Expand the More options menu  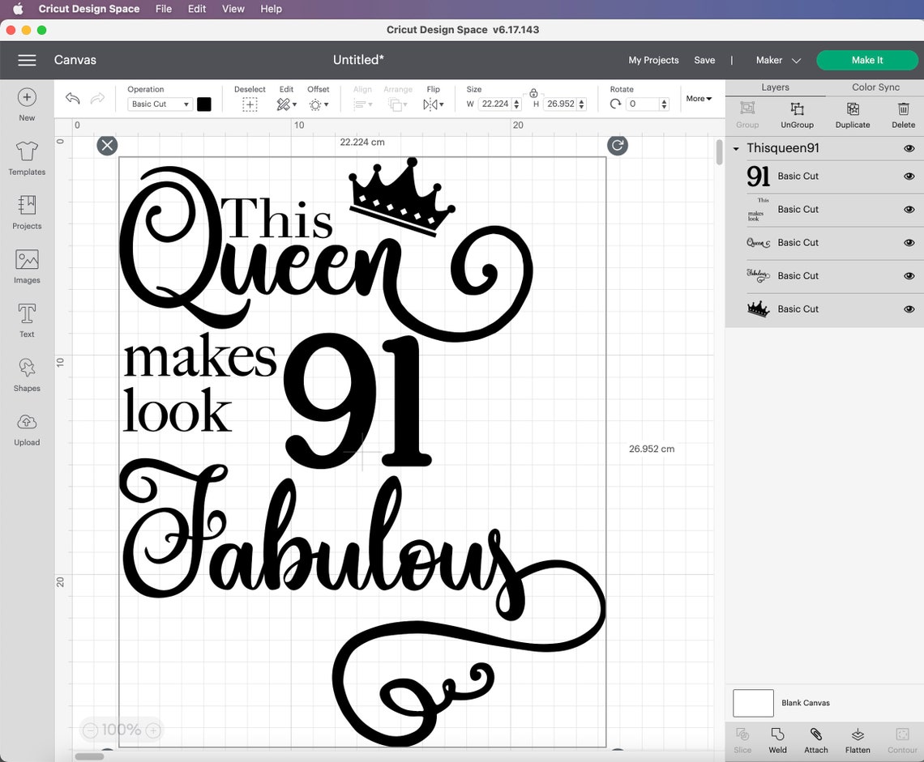[x=698, y=98]
